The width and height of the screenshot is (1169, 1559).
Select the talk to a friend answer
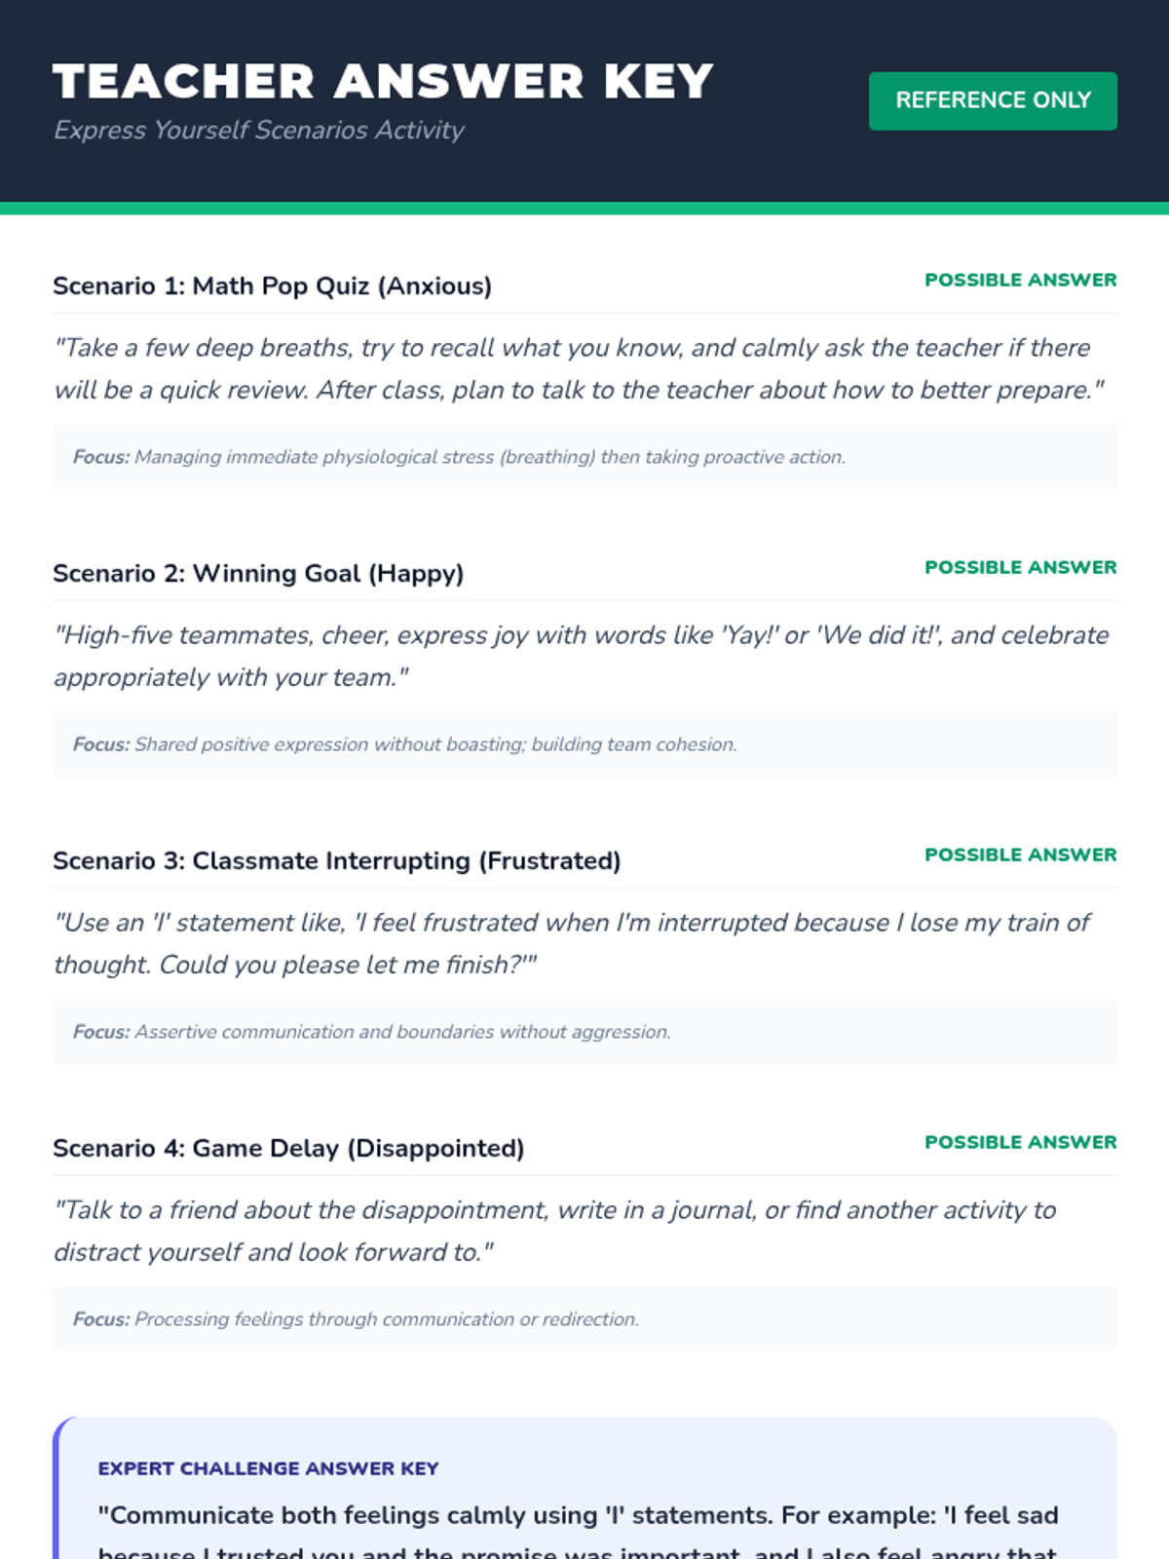(555, 1231)
